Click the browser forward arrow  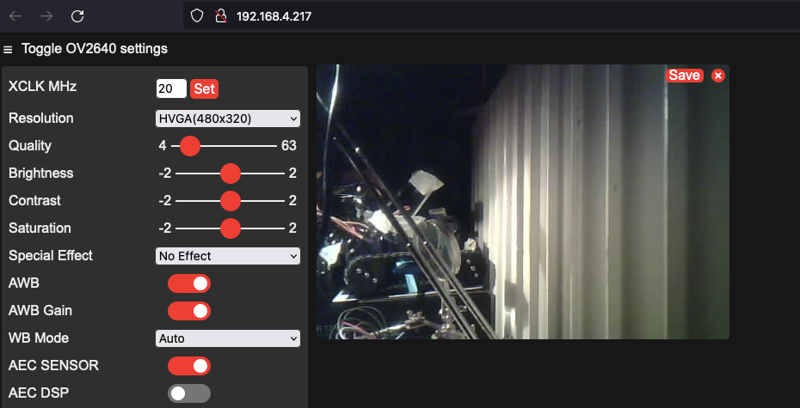[x=46, y=16]
